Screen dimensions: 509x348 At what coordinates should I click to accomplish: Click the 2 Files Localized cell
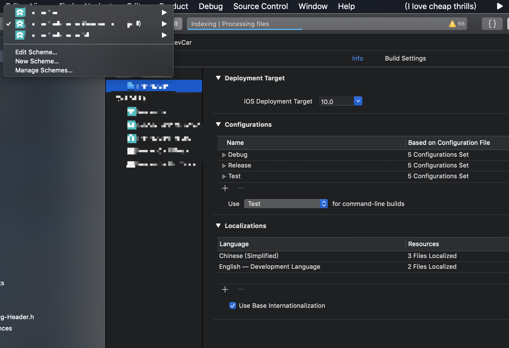(x=432, y=267)
